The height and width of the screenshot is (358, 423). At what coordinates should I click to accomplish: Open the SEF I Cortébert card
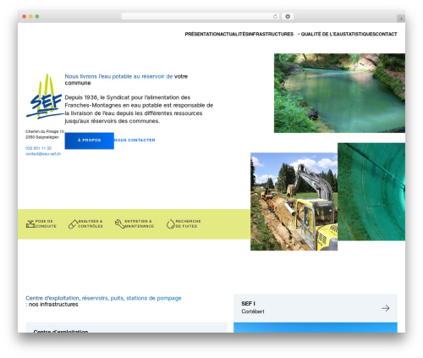[x=316, y=308]
